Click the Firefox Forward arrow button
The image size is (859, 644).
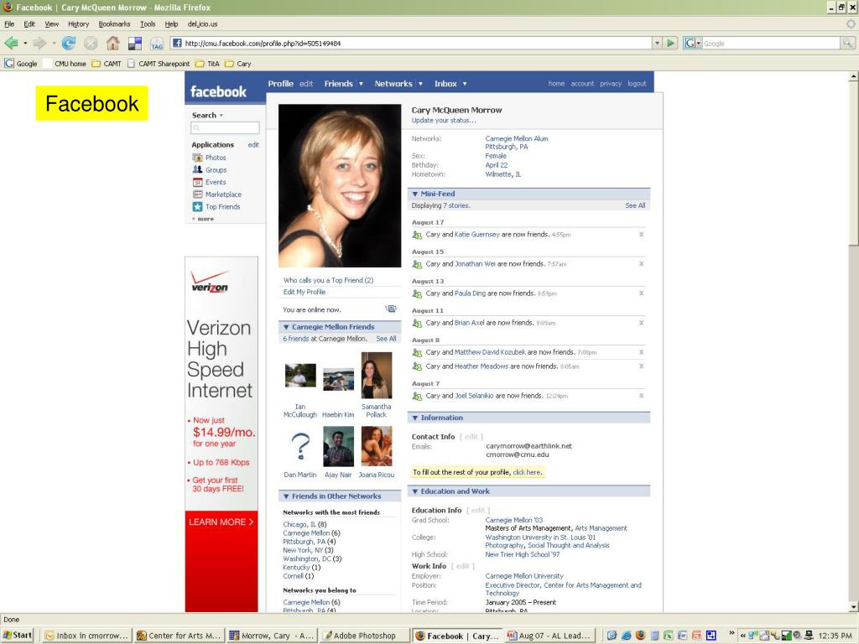pyautogui.click(x=39, y=43)
